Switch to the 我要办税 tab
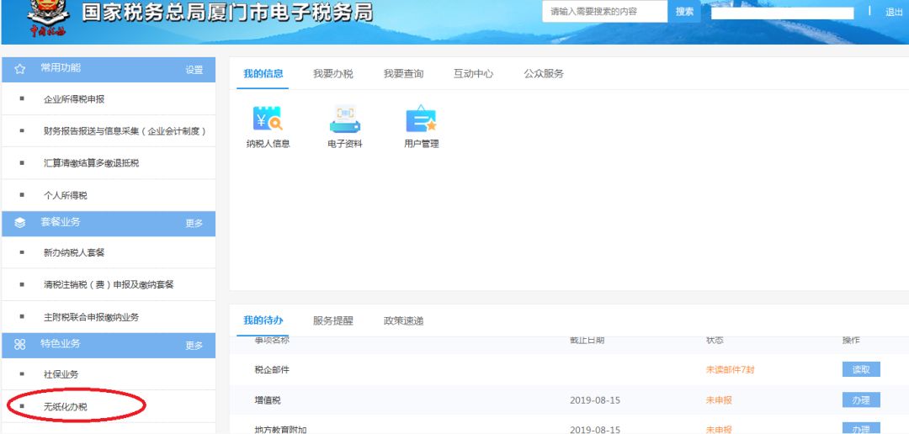The height and width of the screenshot is (434, 909). (333, 74)
